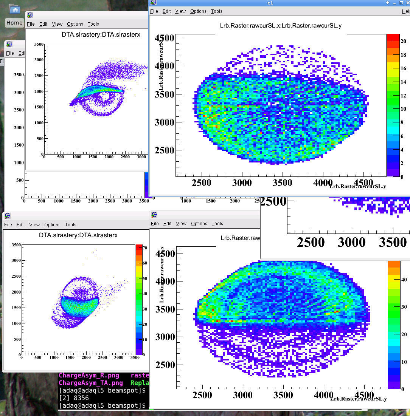Open the Home folder desktop icon
Viewport: 410px width, 416px height.
[x=15, y=9]
